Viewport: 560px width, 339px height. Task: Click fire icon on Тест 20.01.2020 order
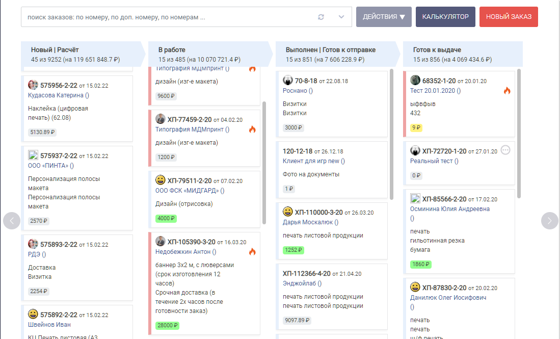tap(507, 91)
